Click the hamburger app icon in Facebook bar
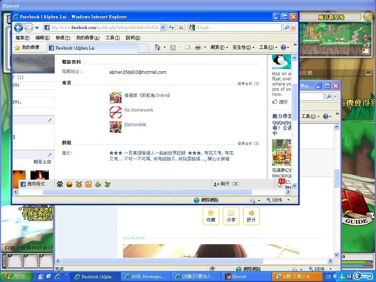Image resolution: width=376 pixels, height=282 pixels. pos(69,184)
